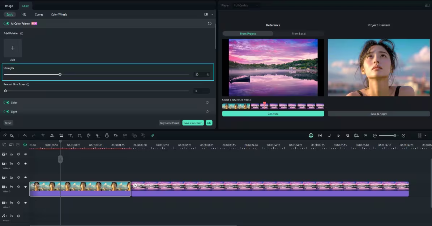Click the Generate button
Image resolution: width=432 pixels, height=226 pixels.
[273, 114]
